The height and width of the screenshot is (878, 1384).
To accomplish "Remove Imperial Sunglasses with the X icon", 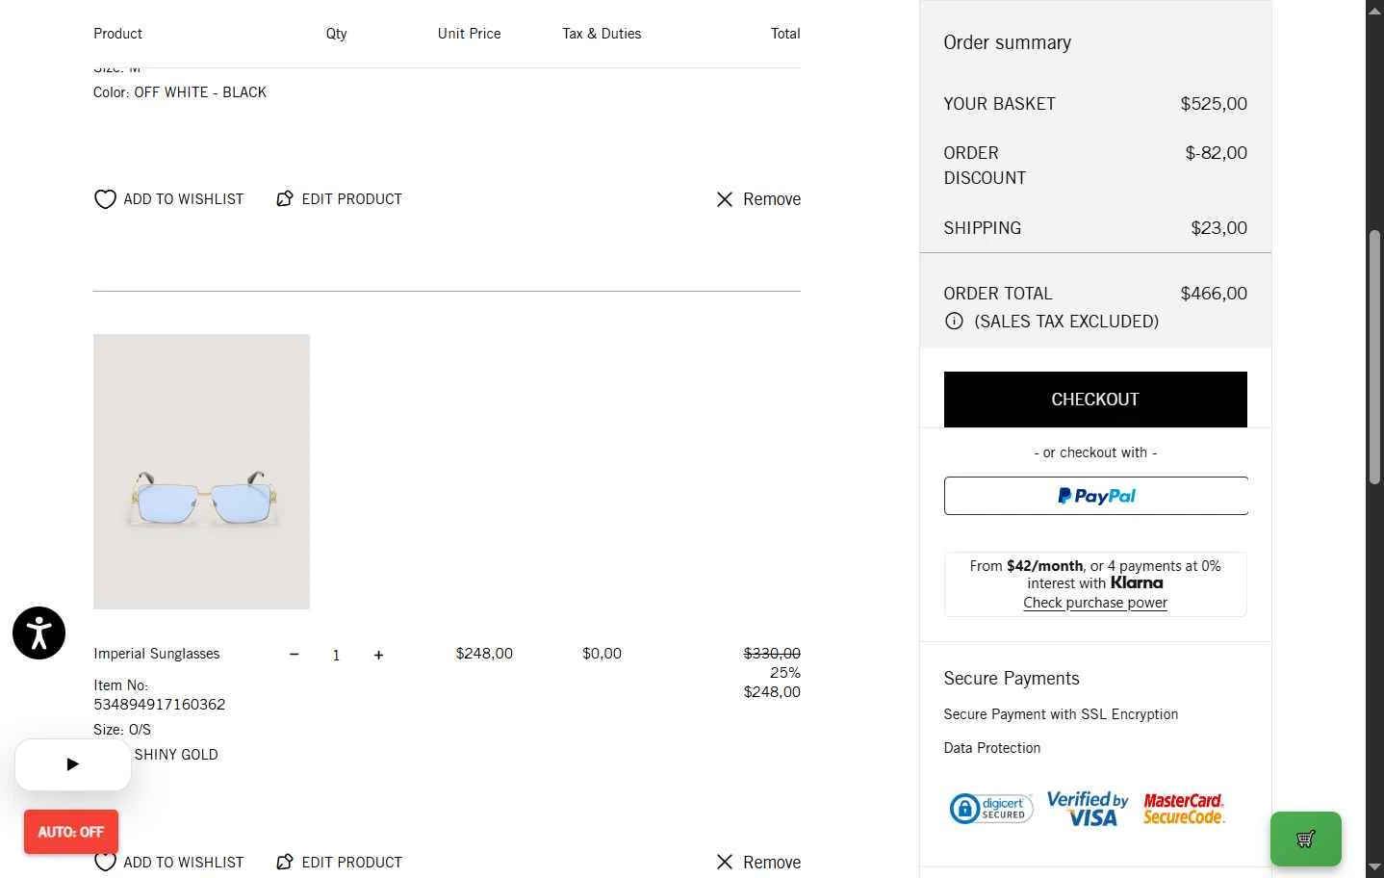I will pyautogui.click(x=725, y=862).
